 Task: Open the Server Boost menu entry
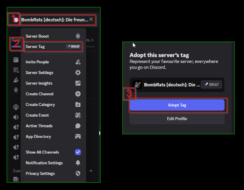(53, 36)
